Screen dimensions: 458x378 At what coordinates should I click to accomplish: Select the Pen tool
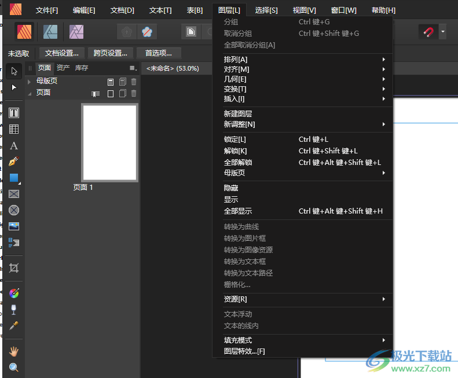(14, 162)
